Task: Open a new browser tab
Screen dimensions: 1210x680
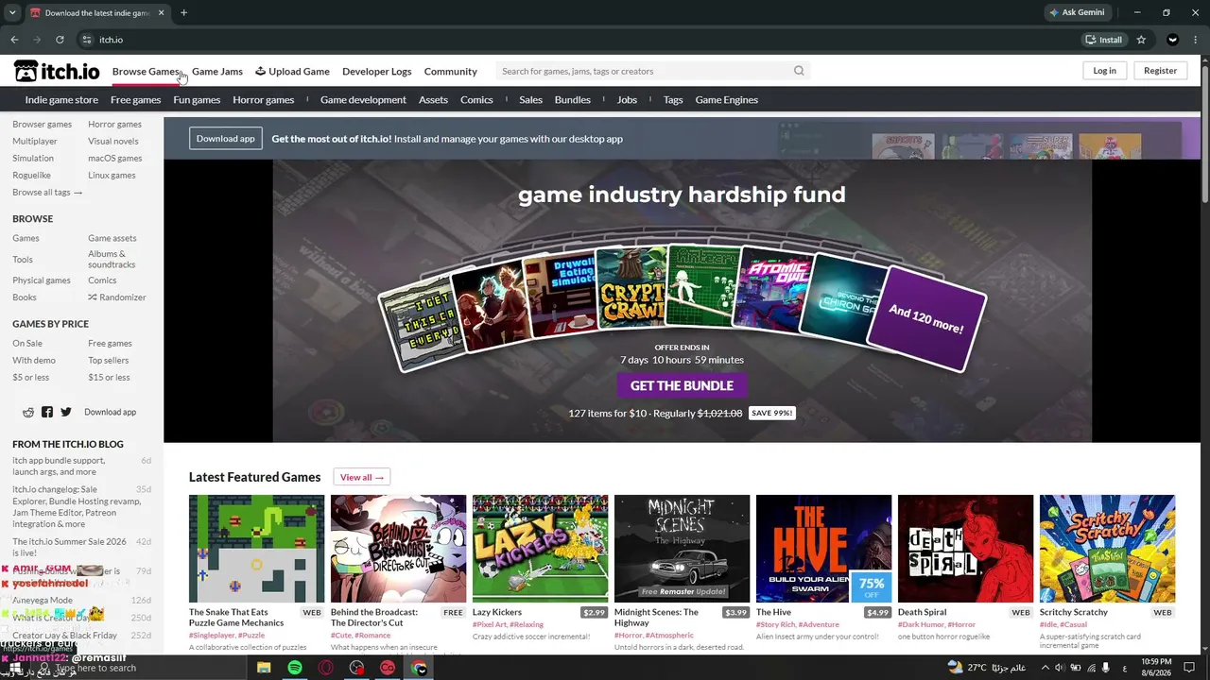Action: point(183,13)
